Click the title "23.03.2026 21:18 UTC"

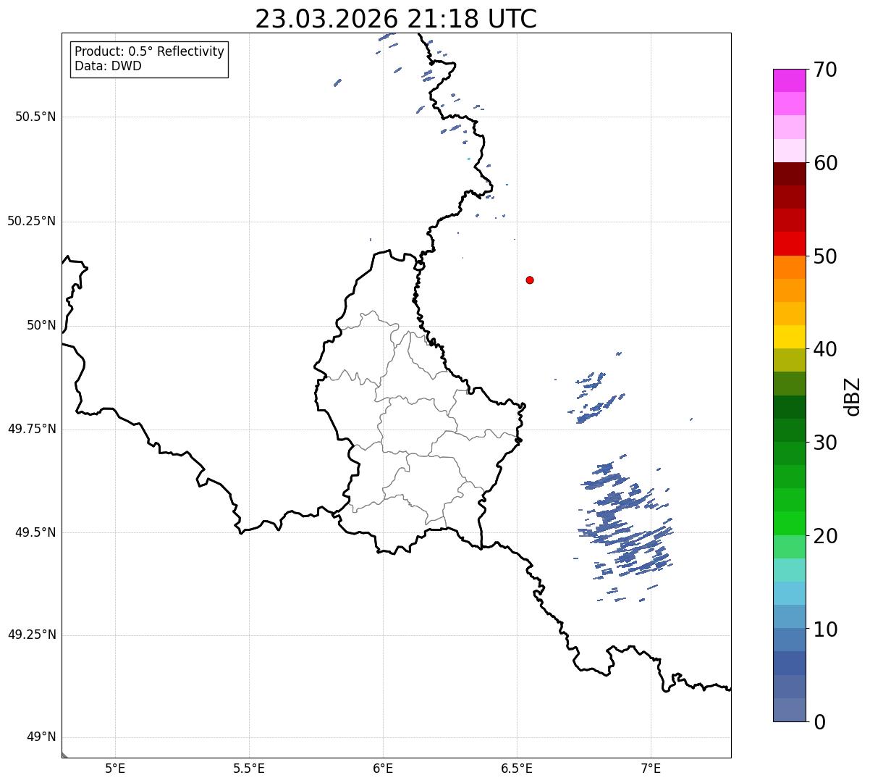(396, 19)
